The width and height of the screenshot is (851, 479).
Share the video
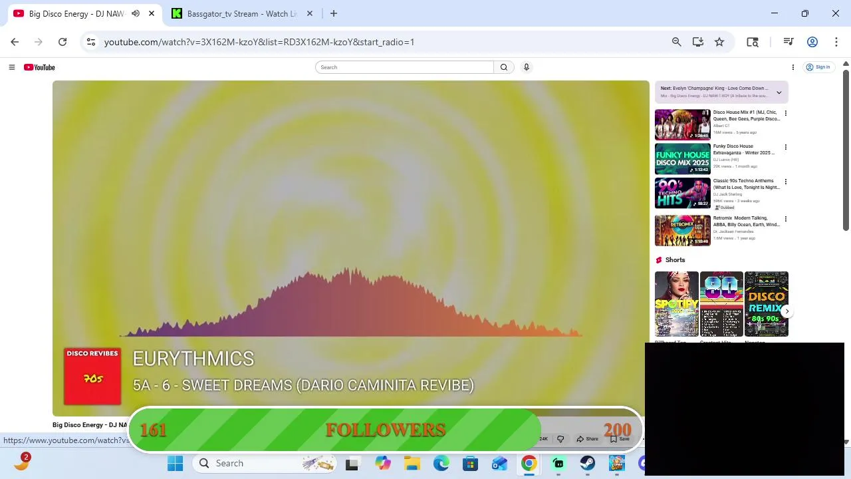[588, 439]
